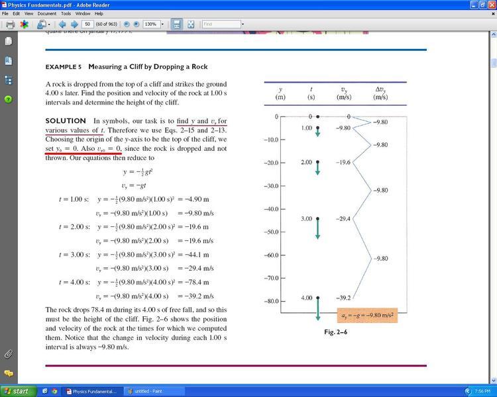Expand the 130% zoom level dropdown
Viewport: 497px width, 397px height.
tap(161, 24)
